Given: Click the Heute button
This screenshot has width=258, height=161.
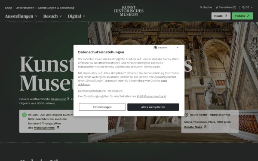Looking at the screenshot, I should click(221, 16).
